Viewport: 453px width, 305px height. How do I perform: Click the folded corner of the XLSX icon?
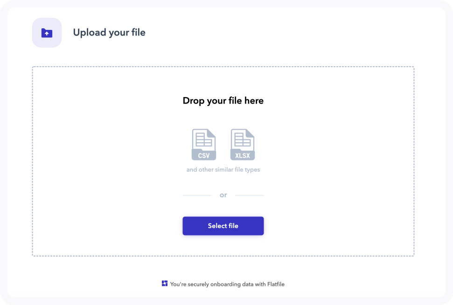pyautogui.click(x=251, y=133)
